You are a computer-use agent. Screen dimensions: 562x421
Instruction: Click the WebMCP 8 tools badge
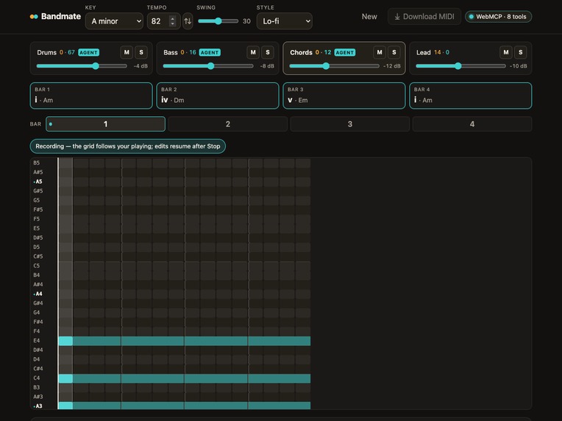(x=498, y=16)
